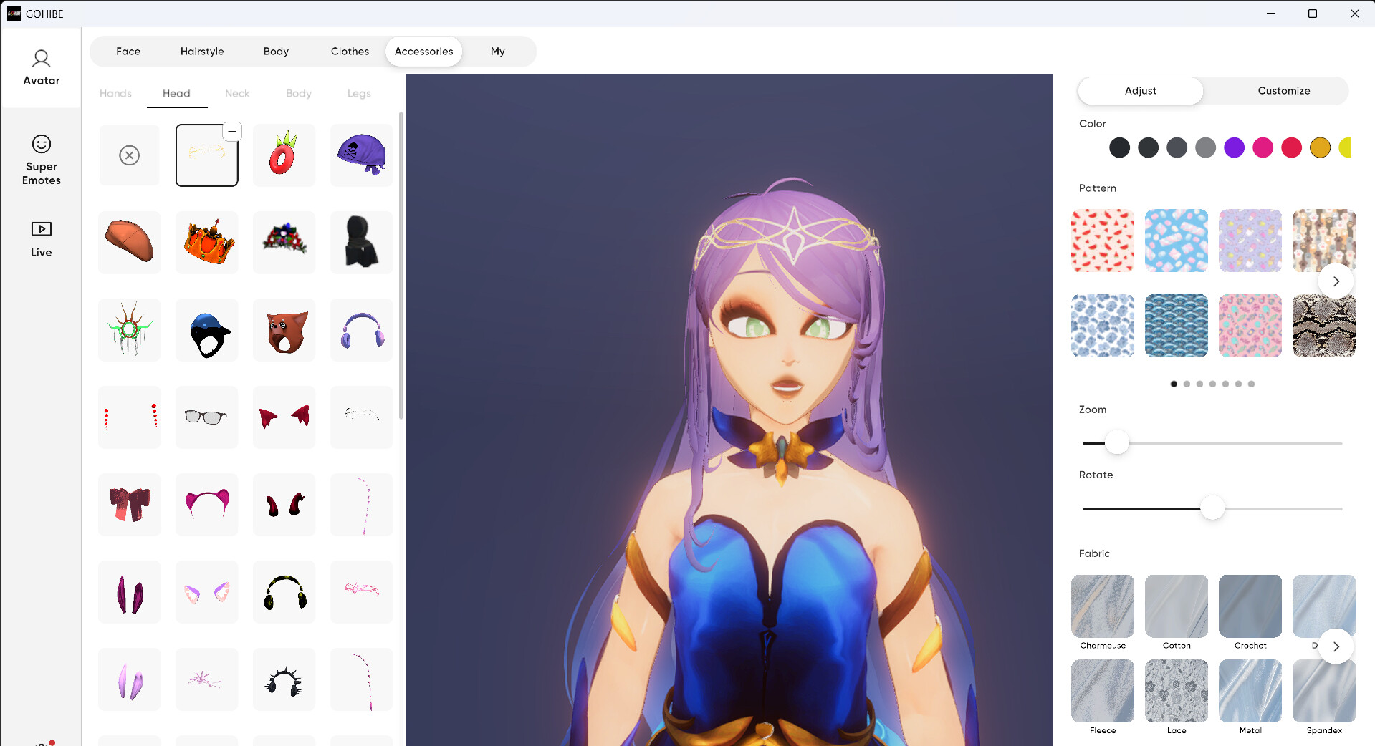Select the red cat ears
1375x746 pixels.
(284, 417)
